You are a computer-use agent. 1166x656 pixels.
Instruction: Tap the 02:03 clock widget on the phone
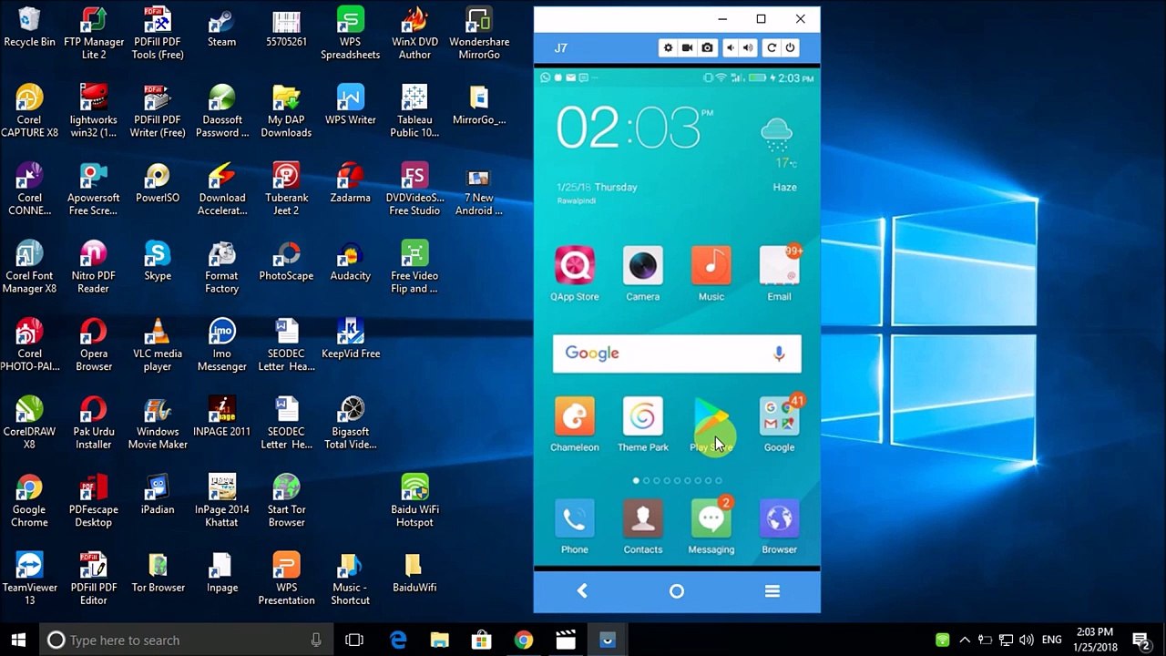pos(635,128)
